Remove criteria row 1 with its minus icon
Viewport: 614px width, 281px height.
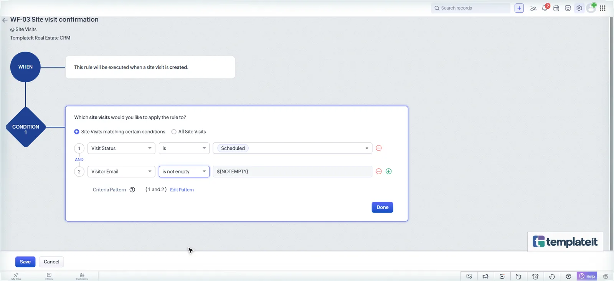click(379, 148)
